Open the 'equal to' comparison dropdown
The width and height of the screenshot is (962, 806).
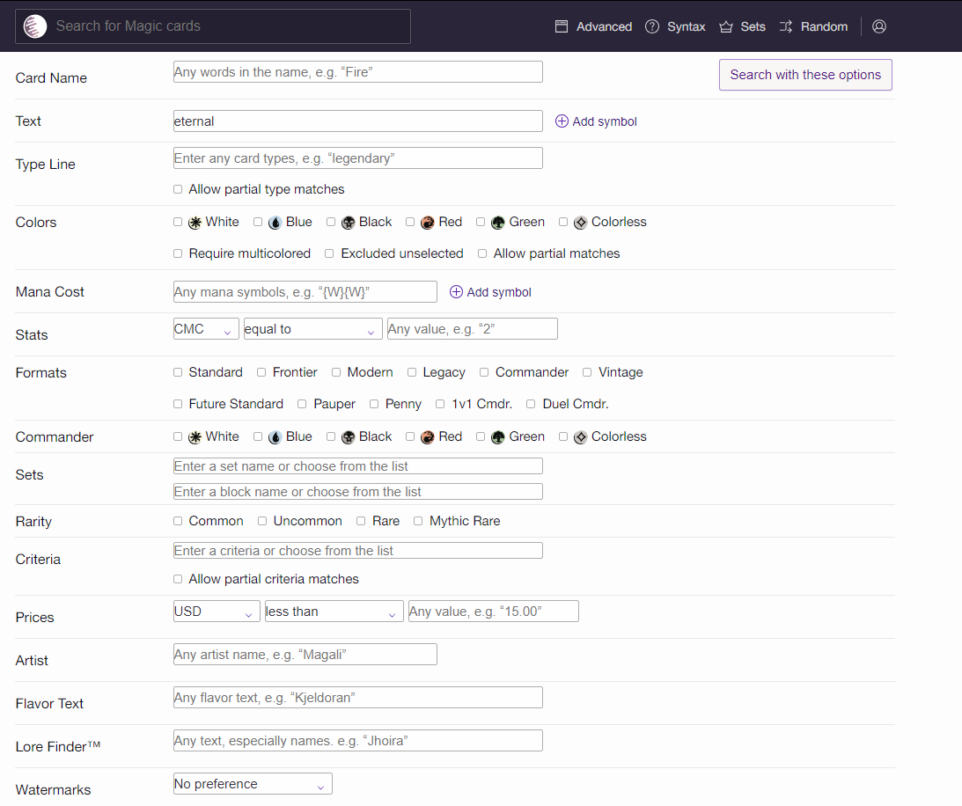tap(313, 329)
